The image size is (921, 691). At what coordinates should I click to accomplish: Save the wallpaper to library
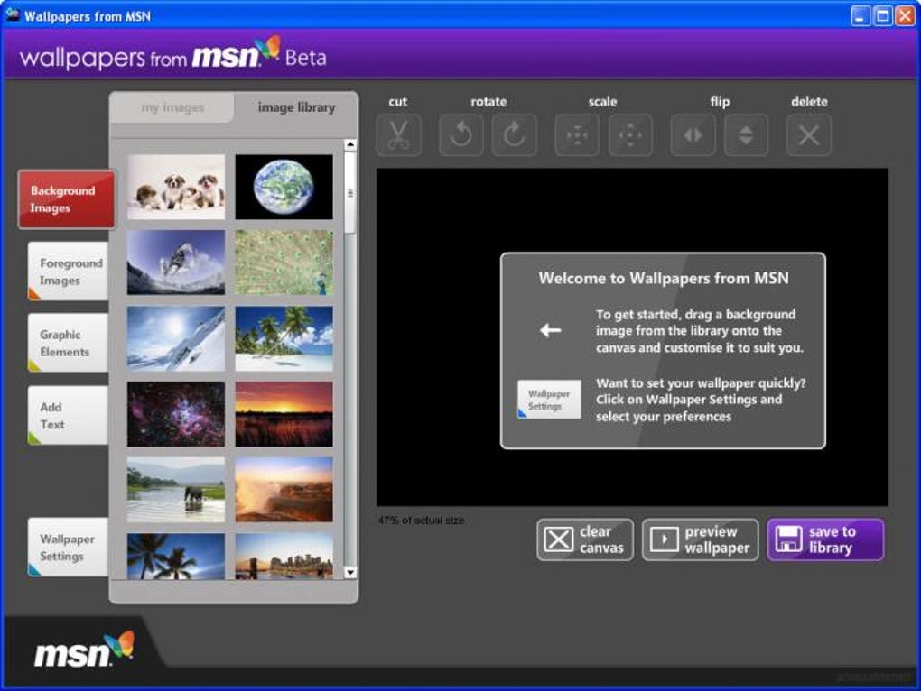pyautogui.click(x=825, y=539)
